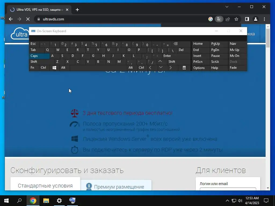275x206 pixels.
Task: Toggle the Caps key on the On-Screen Keyboard
Action: [x=39, y=56]
